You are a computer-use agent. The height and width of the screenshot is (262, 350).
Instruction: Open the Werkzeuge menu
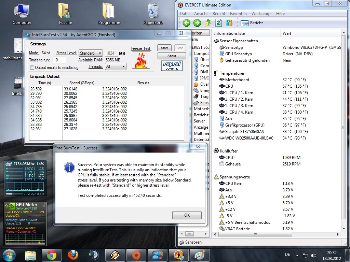261,14
